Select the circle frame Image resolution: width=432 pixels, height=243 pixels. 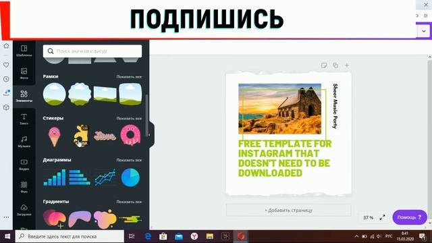click(x=54, y=94)
